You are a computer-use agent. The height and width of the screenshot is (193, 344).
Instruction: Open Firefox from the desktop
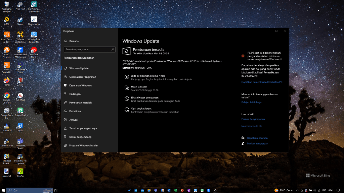pyautogui.click(x=6, y=81)
